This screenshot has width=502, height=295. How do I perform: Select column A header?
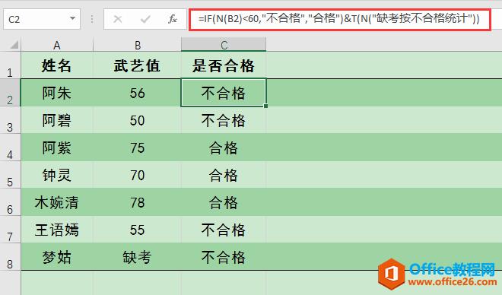57,45
